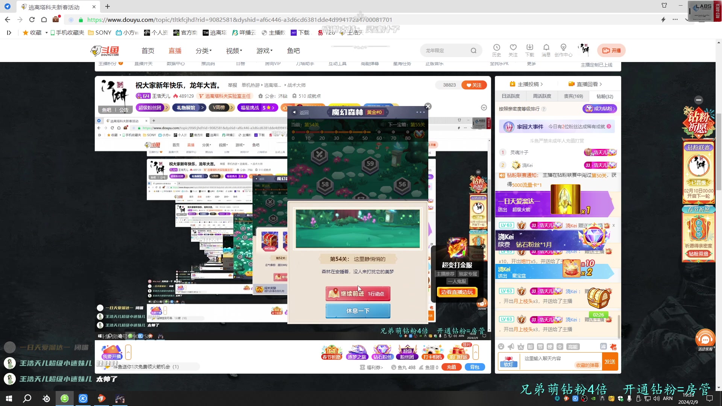Open the bookmarks folder dropdown arrow next to 收藏
This screenshot has height=406, width=722.
[x=46, y=33]
